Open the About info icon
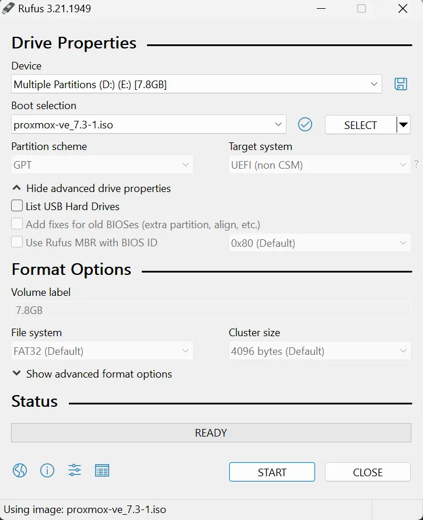The image size is (423, 520). 47,470
